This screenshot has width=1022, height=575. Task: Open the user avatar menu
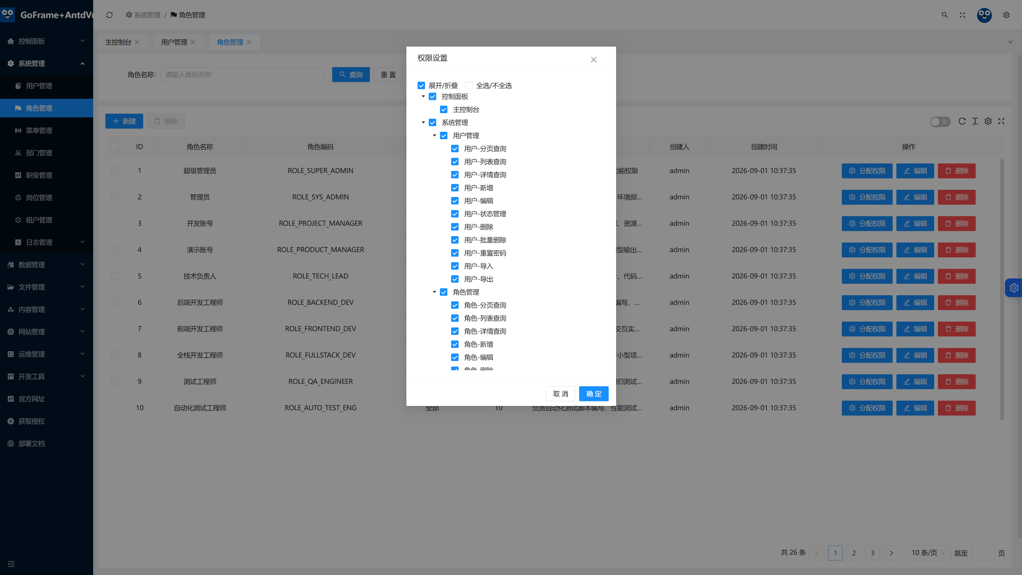[984, 15]
